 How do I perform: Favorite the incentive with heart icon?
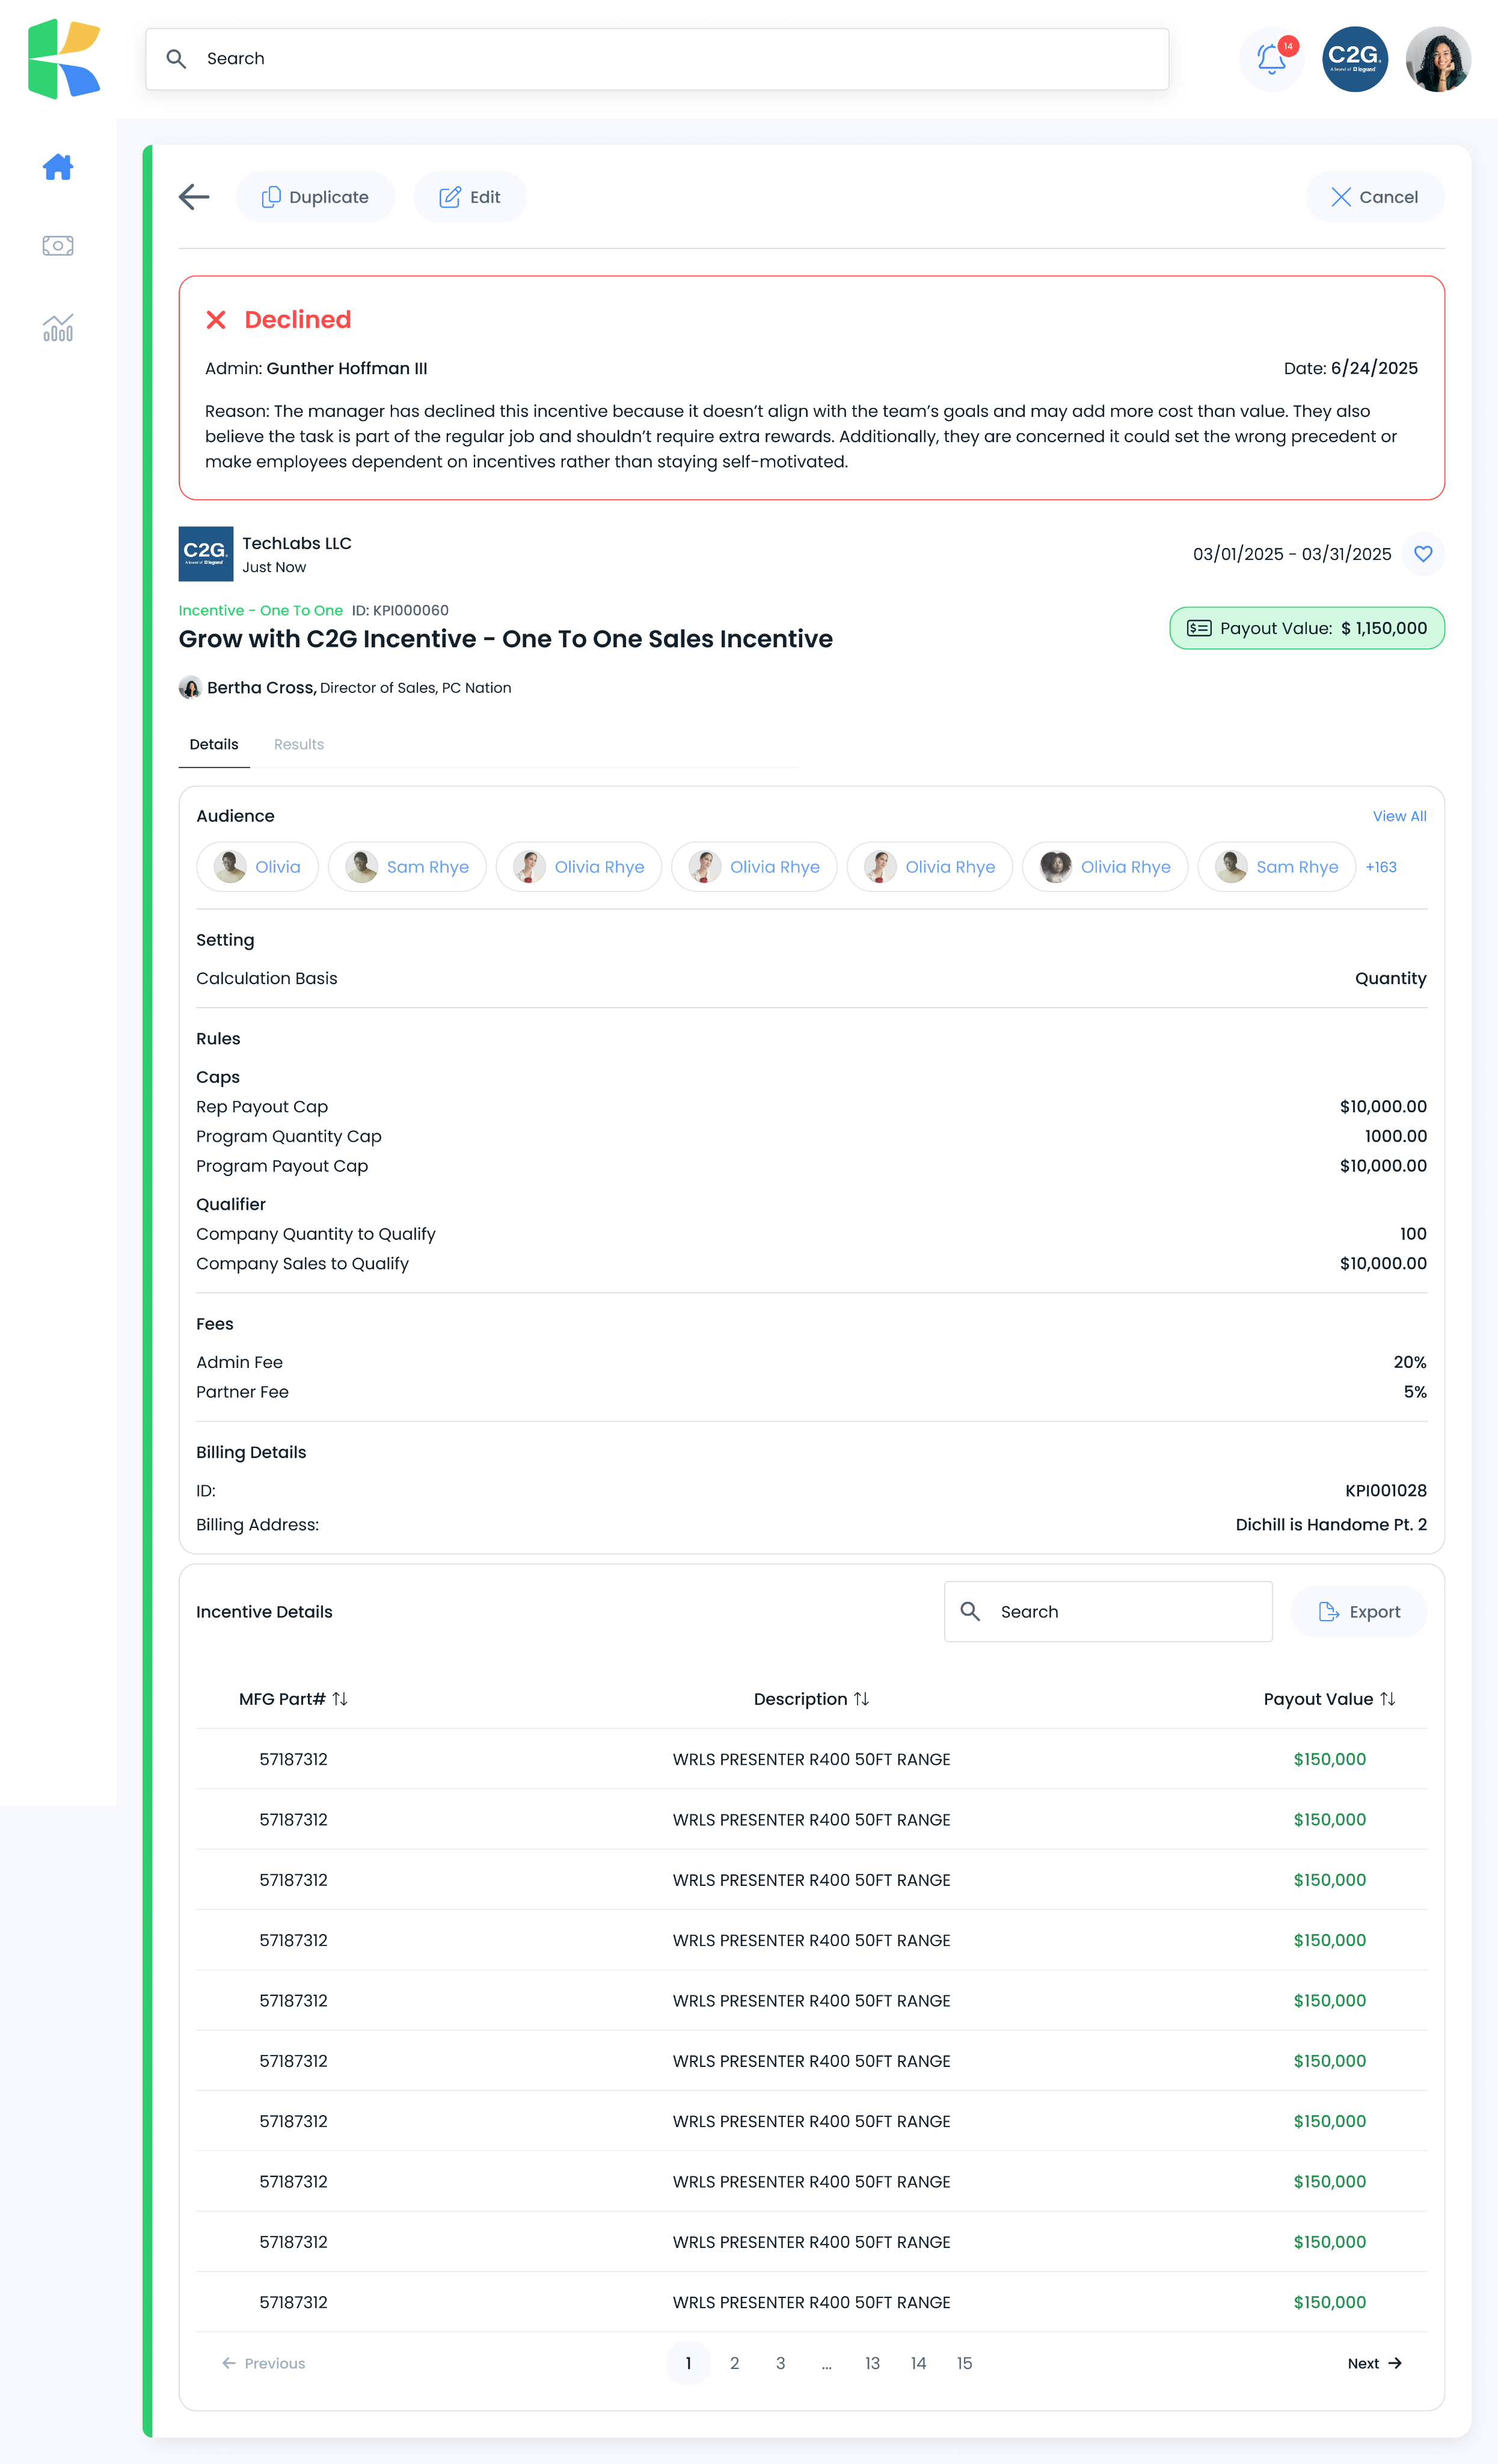tap(1422, 554)
